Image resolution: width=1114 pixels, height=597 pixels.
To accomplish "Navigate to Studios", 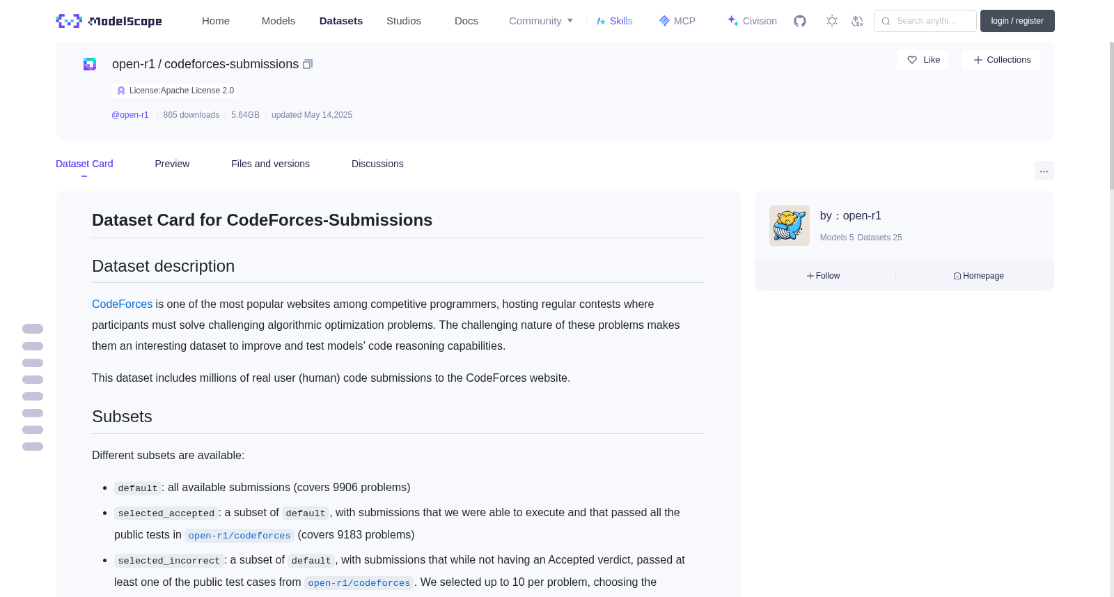I will (404, 21).
